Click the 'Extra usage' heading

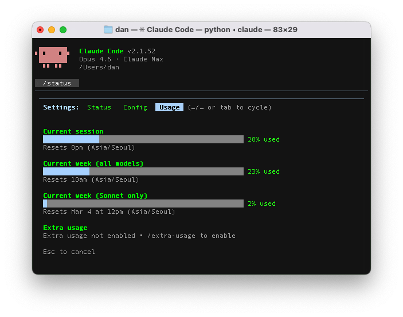pyautogui.click(x=65, y=228)
